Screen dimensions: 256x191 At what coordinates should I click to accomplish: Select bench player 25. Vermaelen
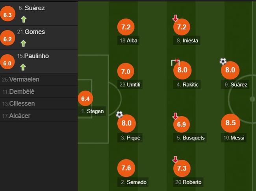pyautogui.click(x=39, y=80)
